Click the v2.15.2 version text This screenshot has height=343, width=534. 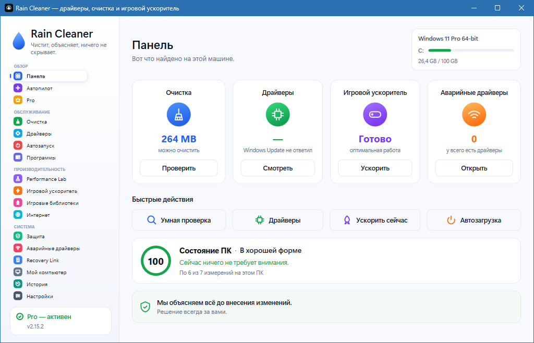(35, 326)
